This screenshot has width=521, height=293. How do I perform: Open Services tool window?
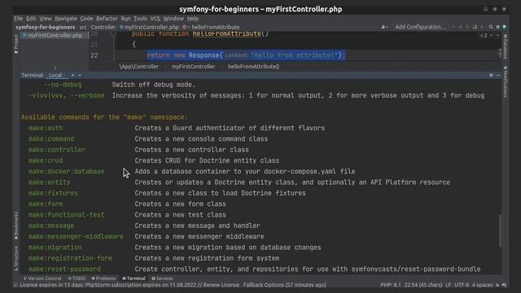coord(162,278)
